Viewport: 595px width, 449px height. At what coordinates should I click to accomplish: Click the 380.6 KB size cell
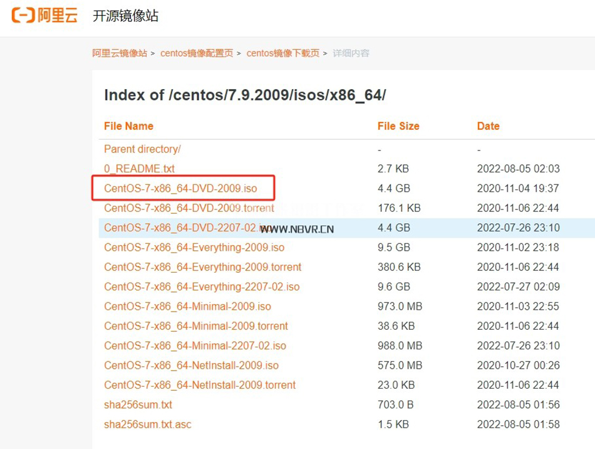[399, 267]
